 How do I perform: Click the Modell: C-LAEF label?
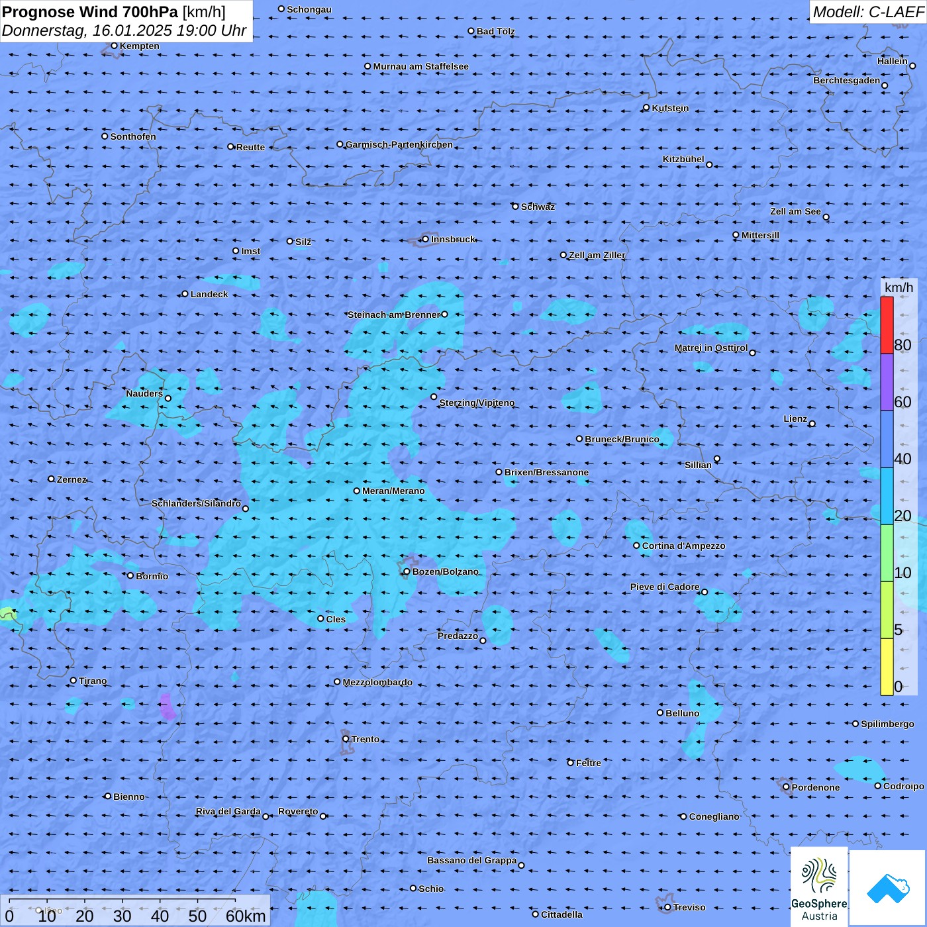867,11
